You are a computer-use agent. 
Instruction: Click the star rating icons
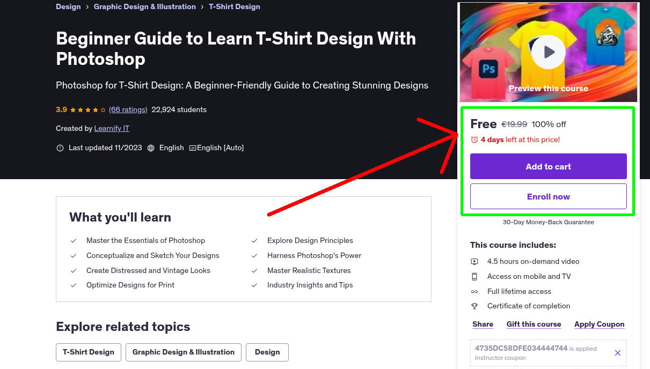(88, 110)
